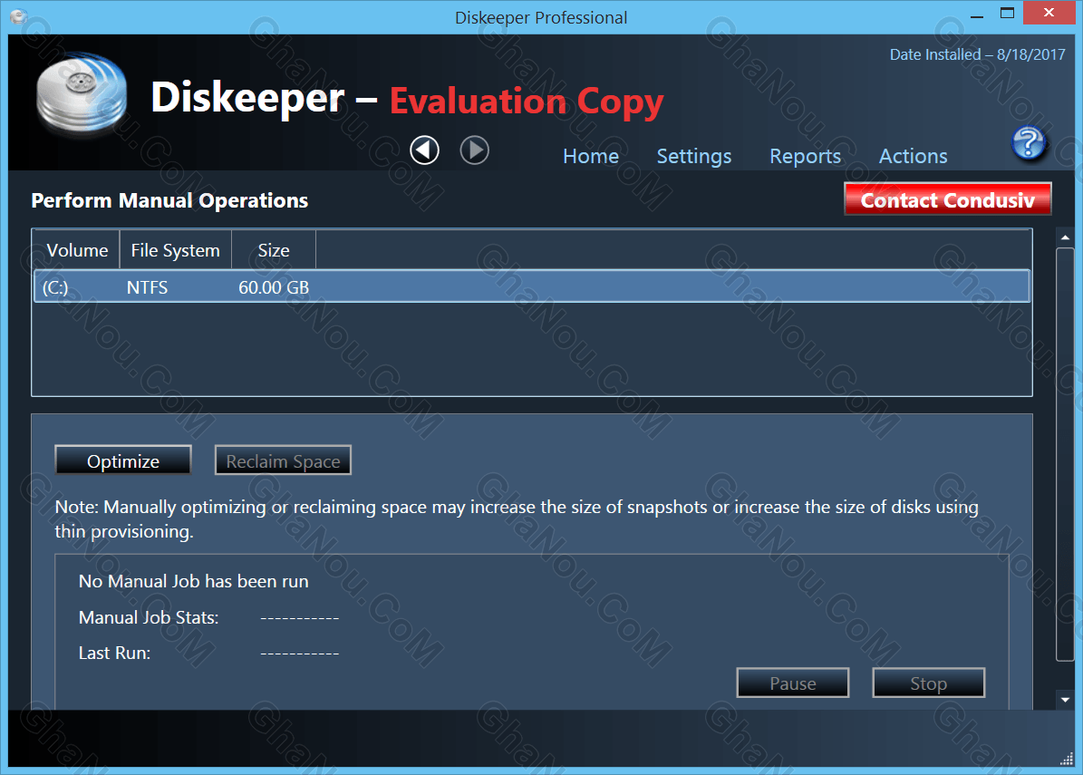Click the title bar application icon
The height and width of the screenshot is (775, 1083).
point(19,16)
